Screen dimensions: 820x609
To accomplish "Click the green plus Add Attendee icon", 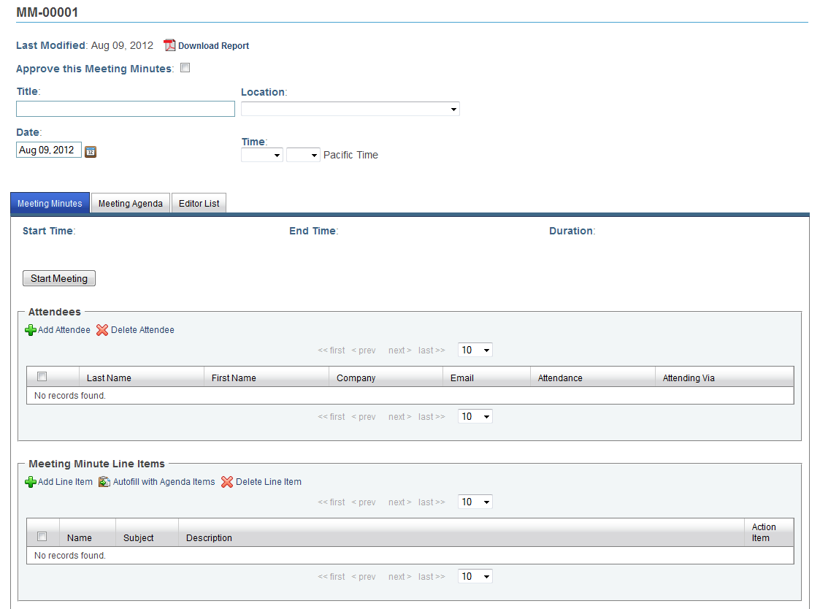I will (31, 330).
